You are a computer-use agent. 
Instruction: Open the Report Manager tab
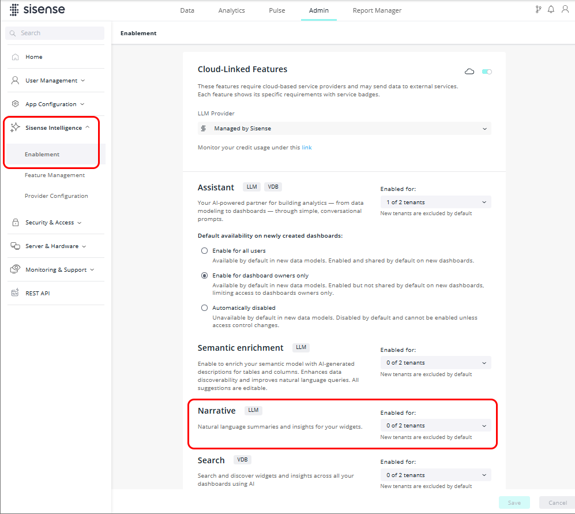pyautogui.click(x=377, y=10)
